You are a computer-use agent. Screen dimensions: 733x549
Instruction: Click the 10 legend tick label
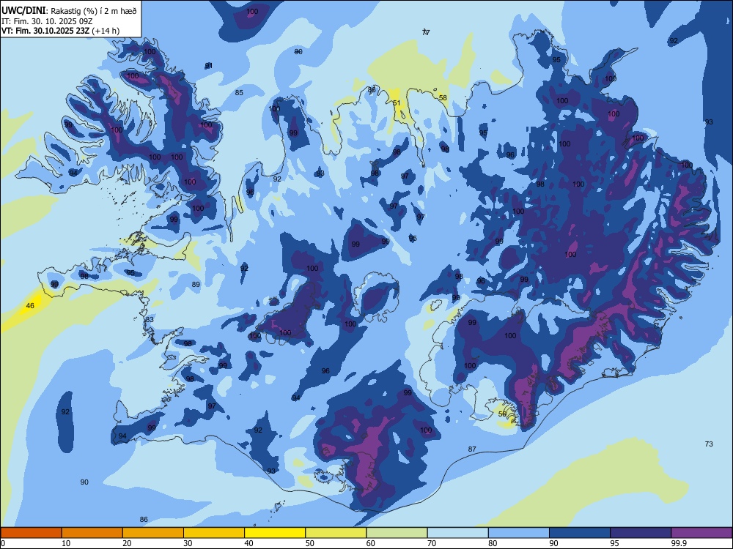[66, 543]
